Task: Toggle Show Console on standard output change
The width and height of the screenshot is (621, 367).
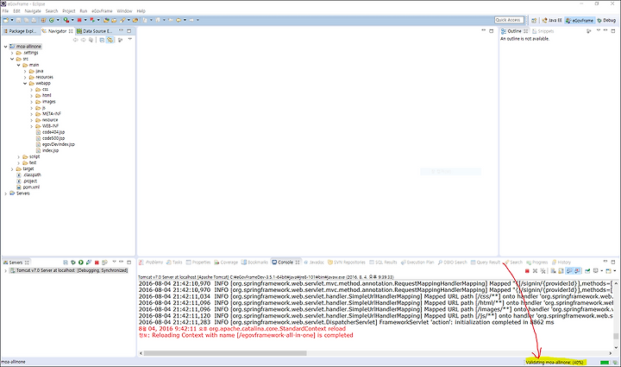Action: [569, 271]
